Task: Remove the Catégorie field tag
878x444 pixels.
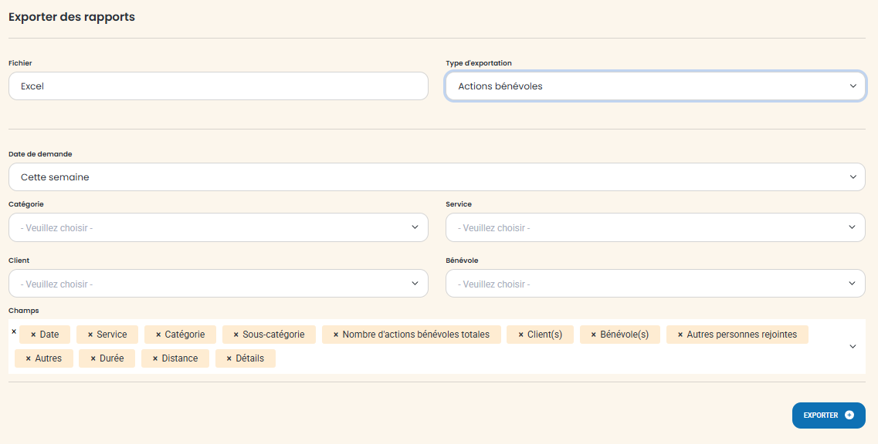Action: click(x=158, y=335)
